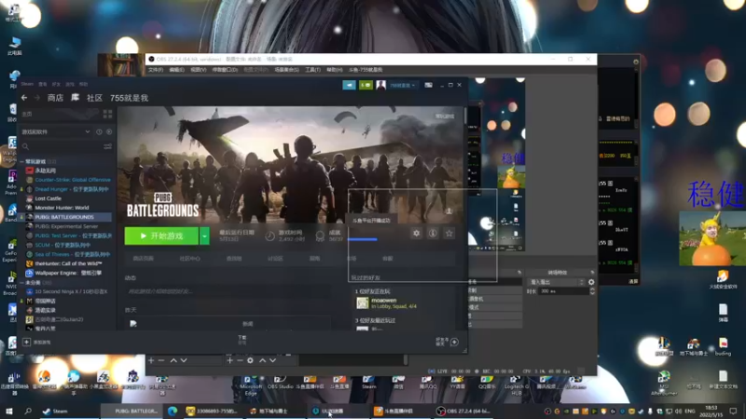
Task: Open the advanced filter sliders icon beside search
Action: coord(108,147)
